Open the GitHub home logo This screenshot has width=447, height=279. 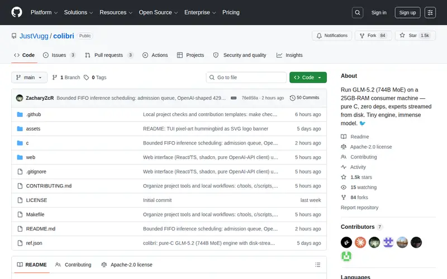tap(17, 12)
